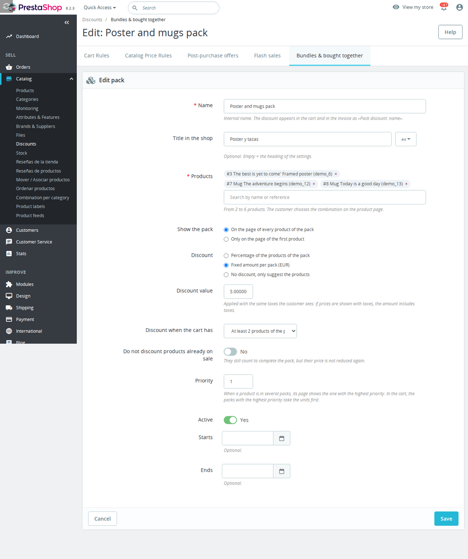Click the Edit pack boxes icon
The height and width of the screenshot is (559, 468).
point(91,80)
